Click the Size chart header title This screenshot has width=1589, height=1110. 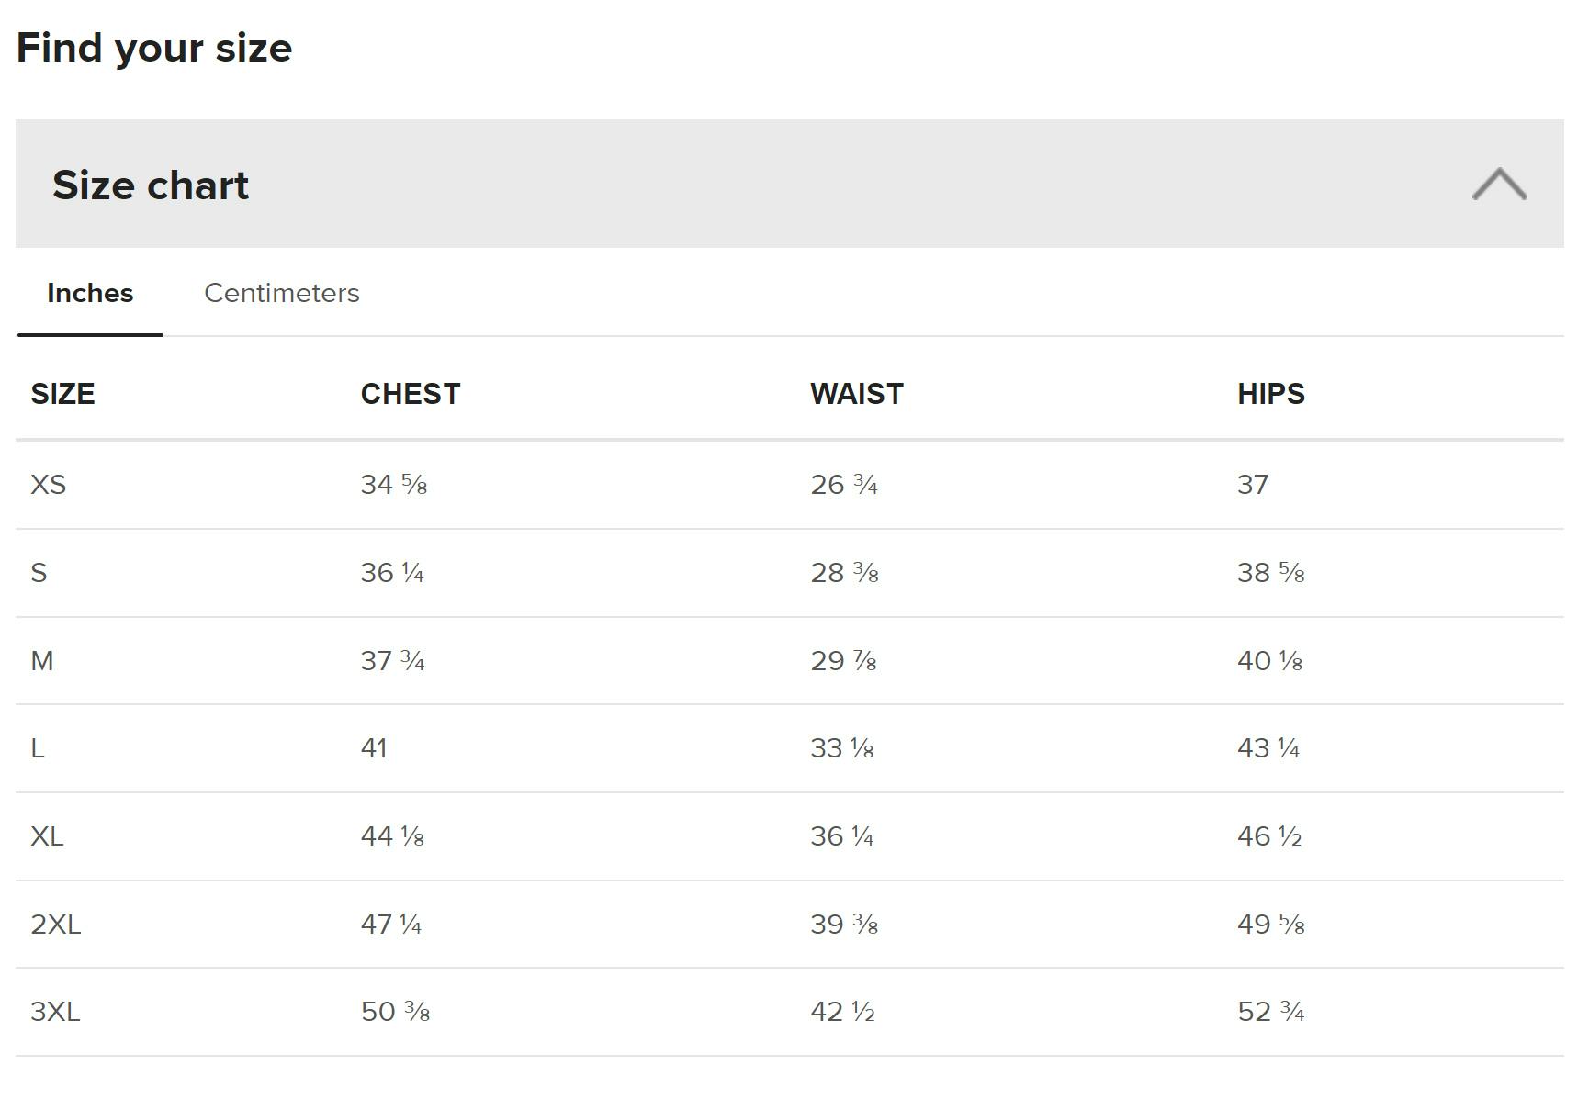tap(151, 185)
